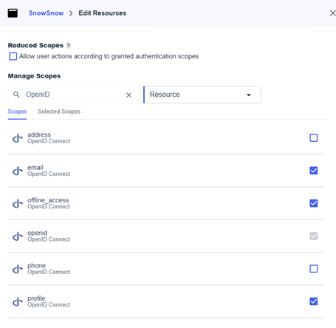Screen dimensions: 336x328
Task: Click the black application icon in header
Action: point(13,13)
